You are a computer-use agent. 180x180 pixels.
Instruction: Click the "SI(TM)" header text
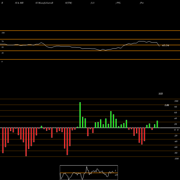point(68,3)
